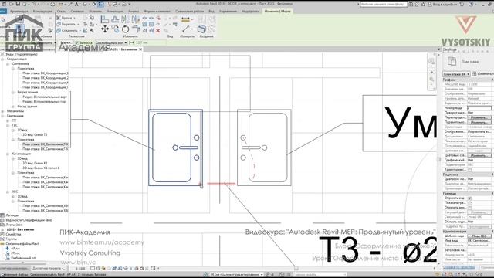Open the Системы ribbon tab
Screen dimensions: 494x278
77,11
